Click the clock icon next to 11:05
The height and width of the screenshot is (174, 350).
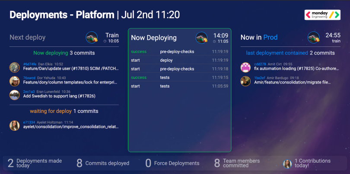214,42
